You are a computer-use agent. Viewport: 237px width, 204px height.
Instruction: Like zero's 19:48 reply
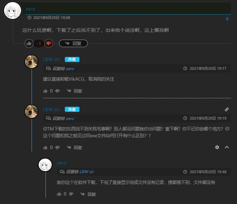coord(59,194)
